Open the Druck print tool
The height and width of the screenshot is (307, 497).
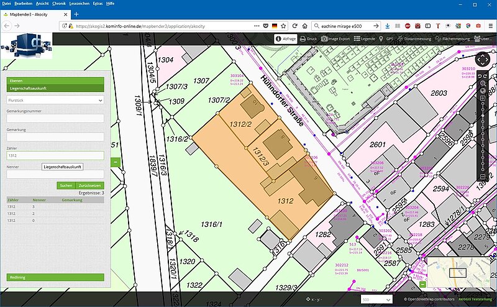[309, 39]
